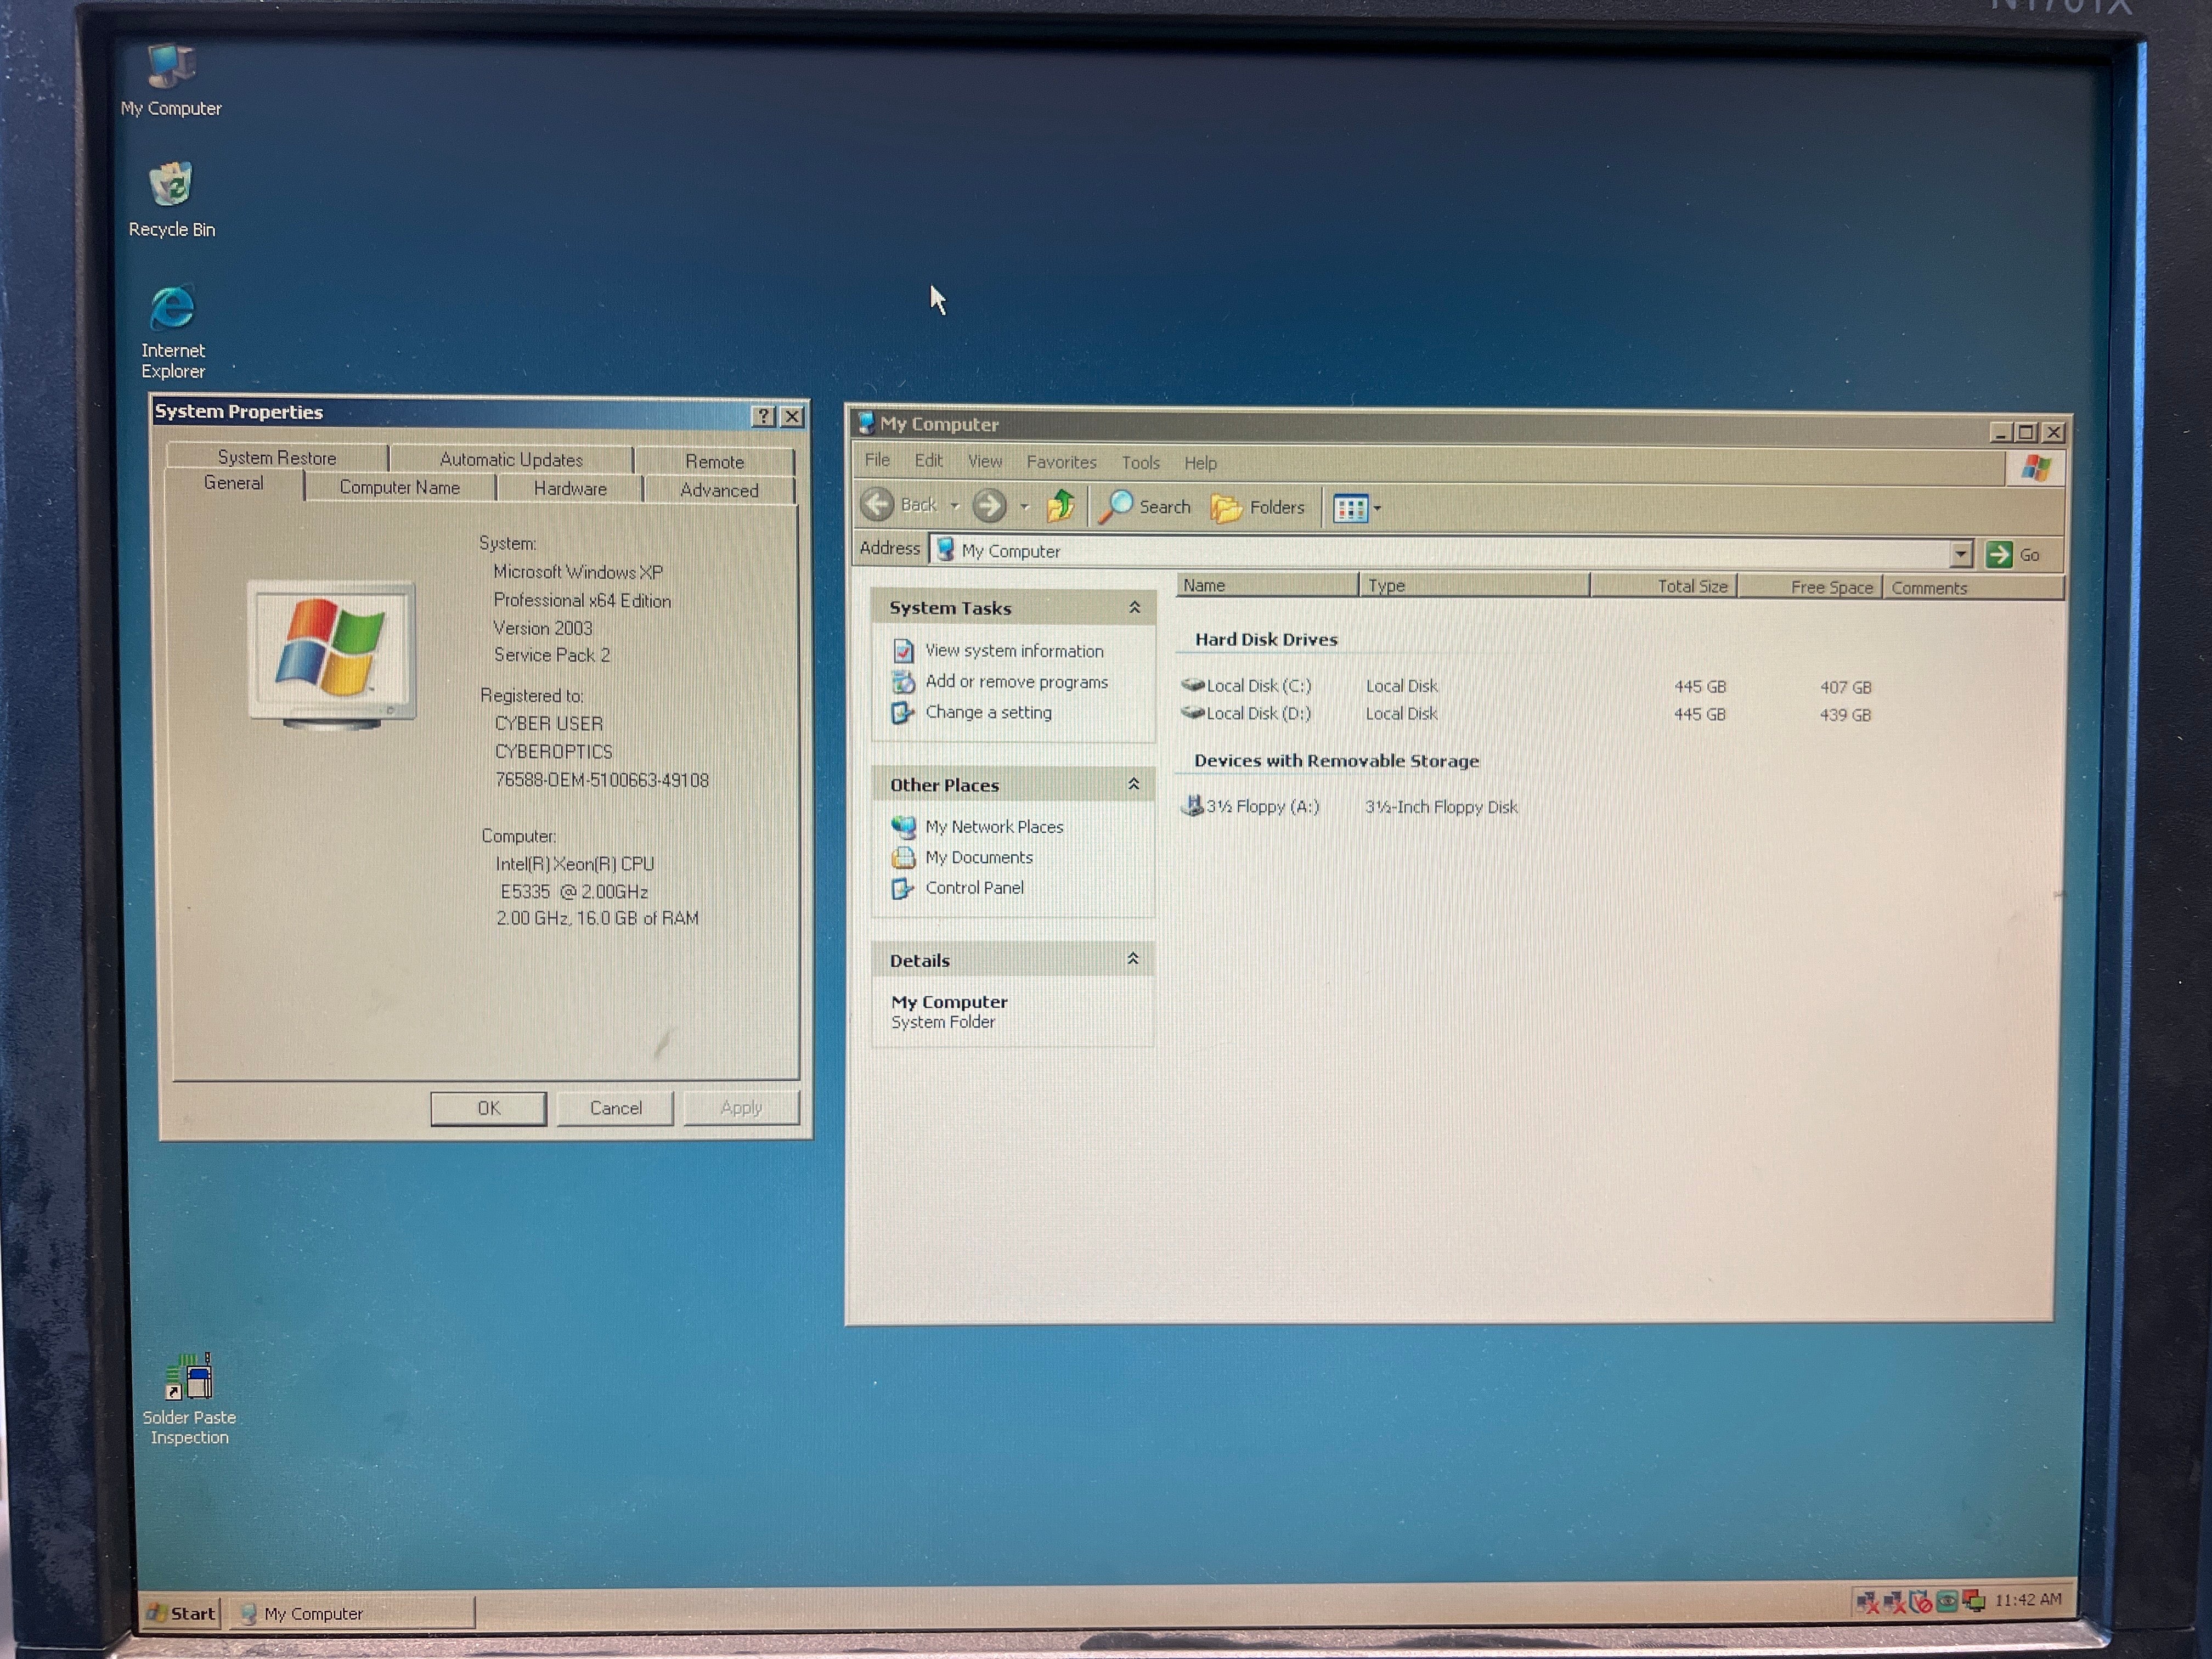
Task: Click the Start button on taskbar
Action: coord(181,1612)
